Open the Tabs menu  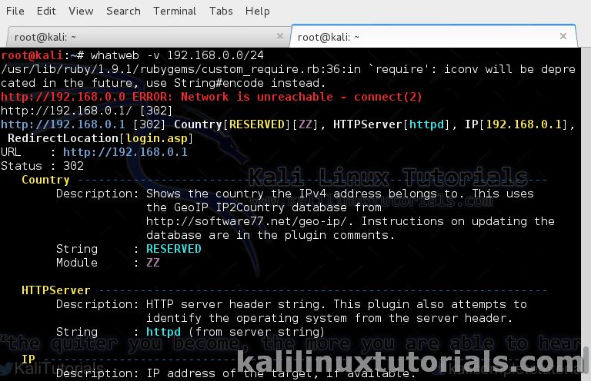221,11
